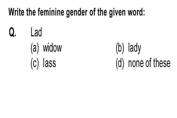Click word: at end of the heading
Image resolution: width=177 pixels, height=118 pixels.
tap(136, 12)
